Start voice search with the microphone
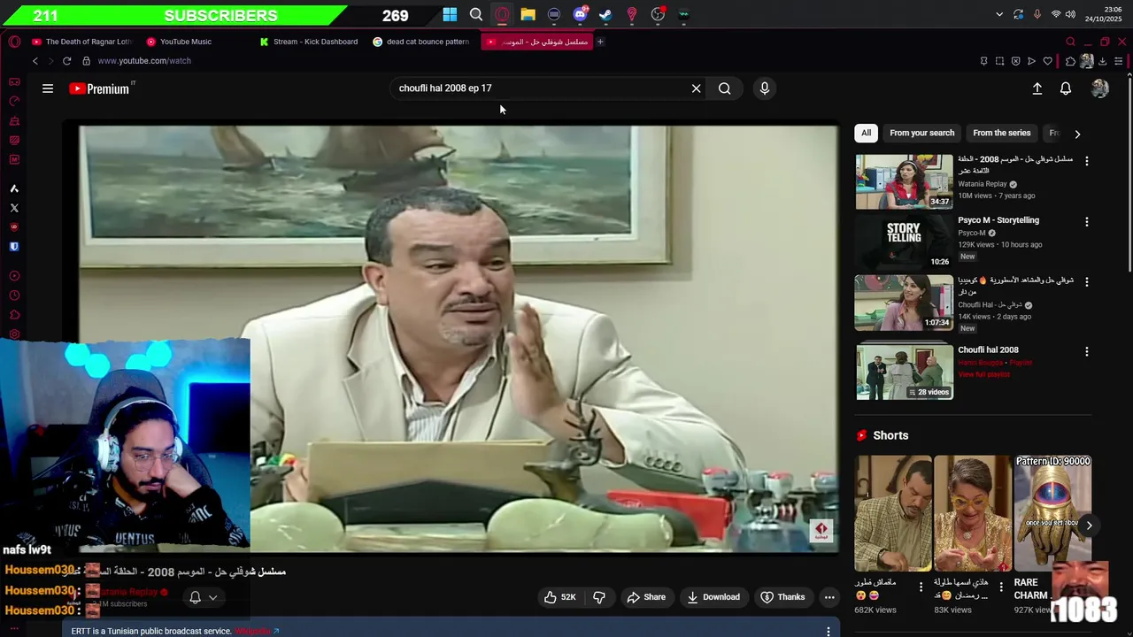Image resolution: width=1133 pixels, height=637 pixels. 765,88
